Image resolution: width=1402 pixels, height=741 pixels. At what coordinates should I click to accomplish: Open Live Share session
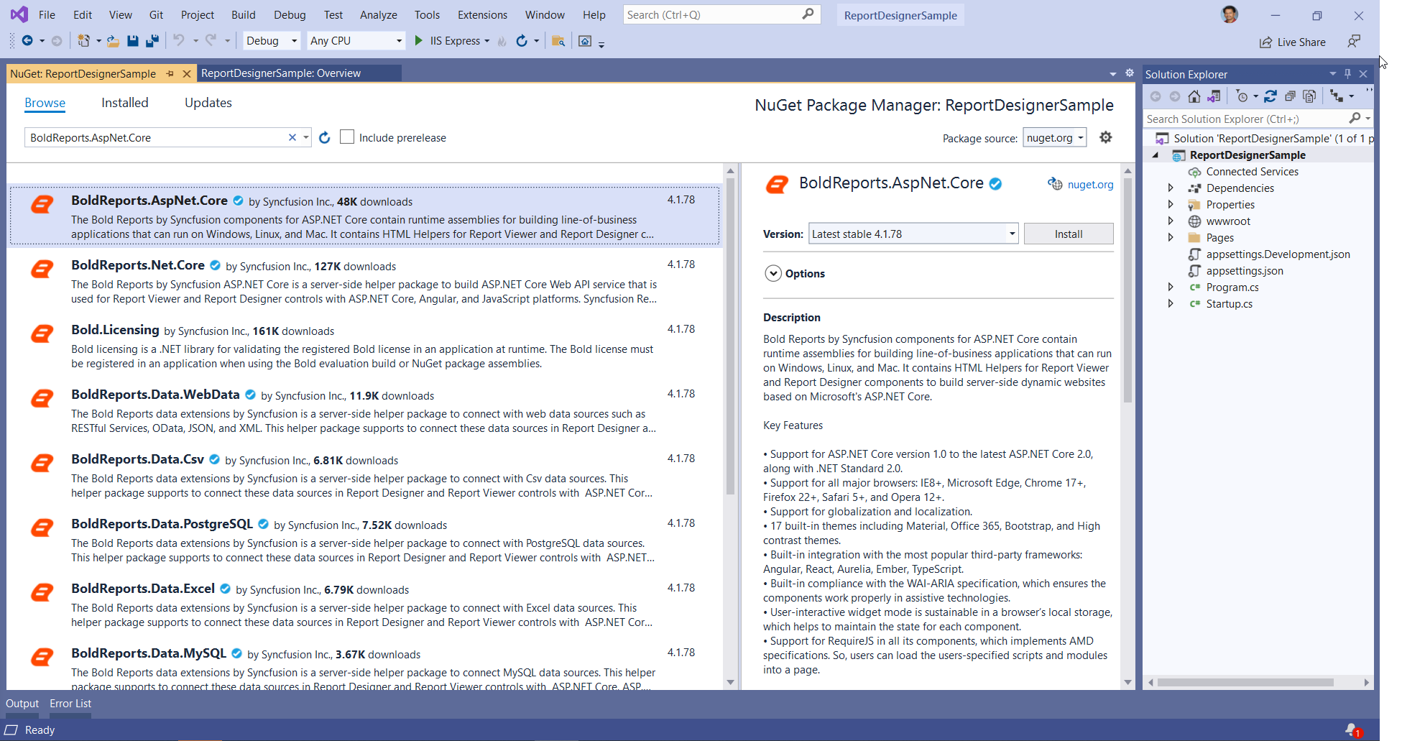[x=1293, y=42]
